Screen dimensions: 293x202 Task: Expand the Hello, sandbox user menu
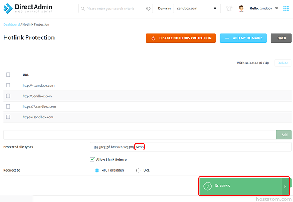click(264, 9)
